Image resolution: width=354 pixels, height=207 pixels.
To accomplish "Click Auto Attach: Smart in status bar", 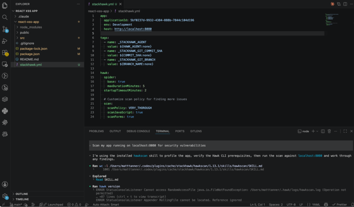I will pos(106,205).
